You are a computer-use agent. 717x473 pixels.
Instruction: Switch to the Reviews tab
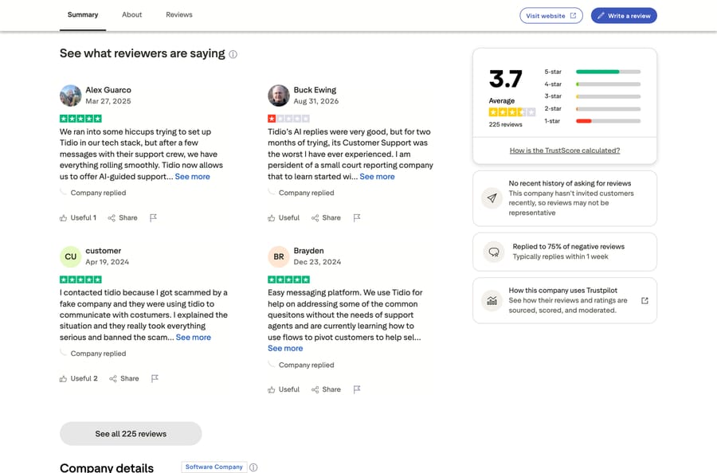pos(178,14)
